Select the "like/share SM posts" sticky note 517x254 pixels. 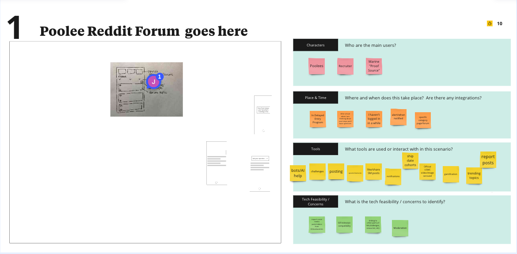[373, 172]
